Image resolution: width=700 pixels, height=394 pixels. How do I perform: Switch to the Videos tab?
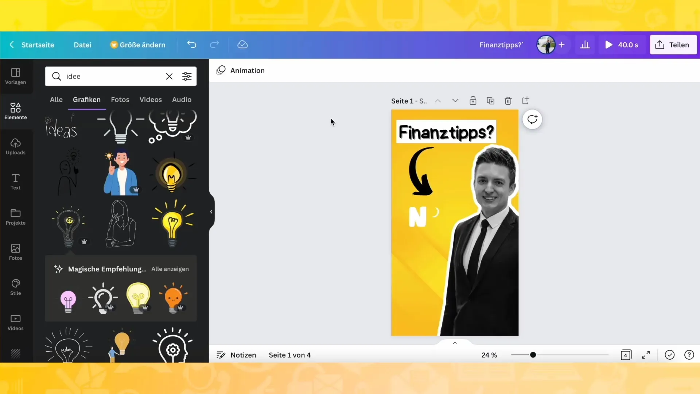click(151, 99)
